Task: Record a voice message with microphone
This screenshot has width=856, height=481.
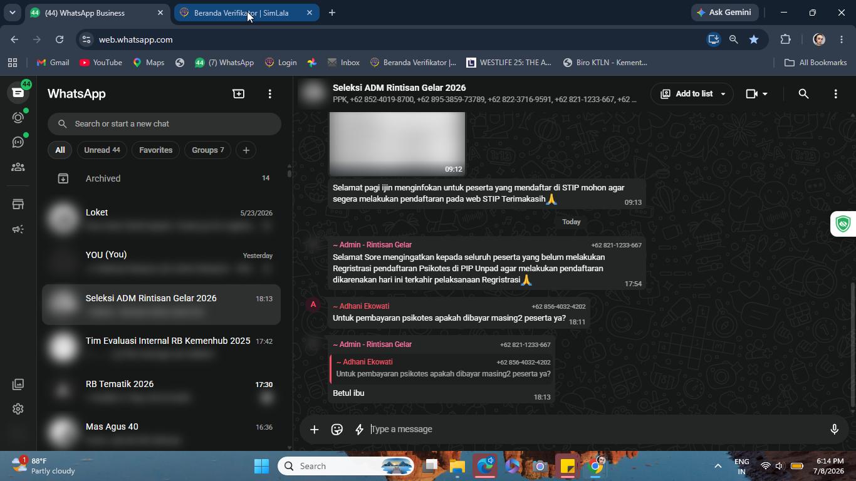Action: pos(834,429)
